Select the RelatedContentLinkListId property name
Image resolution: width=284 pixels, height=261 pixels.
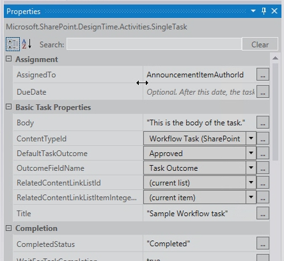click(x=59, y=183)
